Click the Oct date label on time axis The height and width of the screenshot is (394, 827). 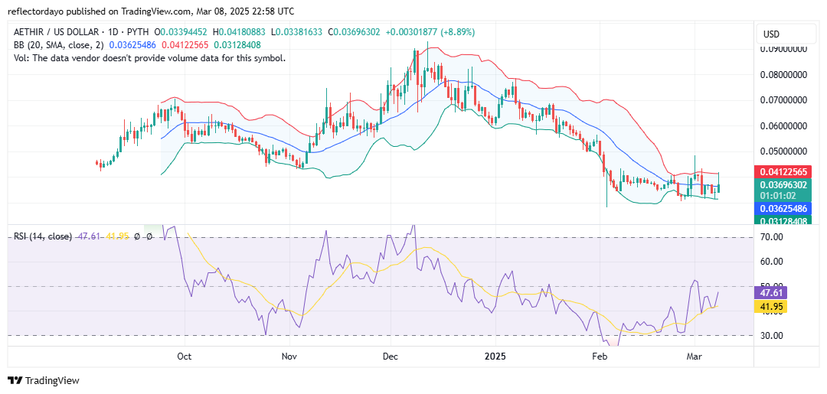point(185,357)
